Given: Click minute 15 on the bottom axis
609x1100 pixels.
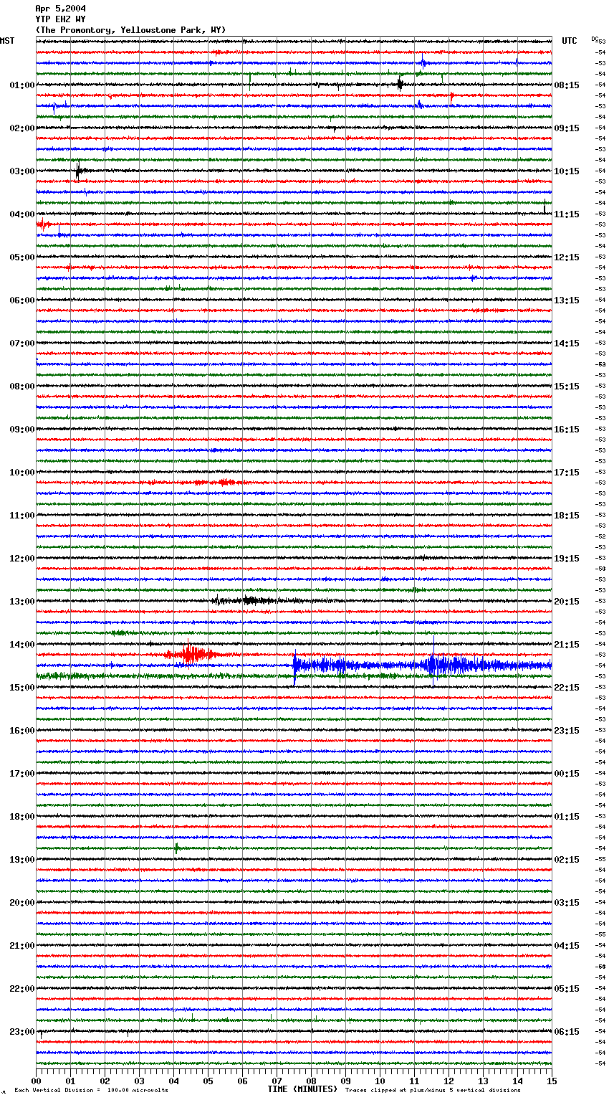Looking at the screenshot, I should pyautogui.click(x=552, y=1080).
